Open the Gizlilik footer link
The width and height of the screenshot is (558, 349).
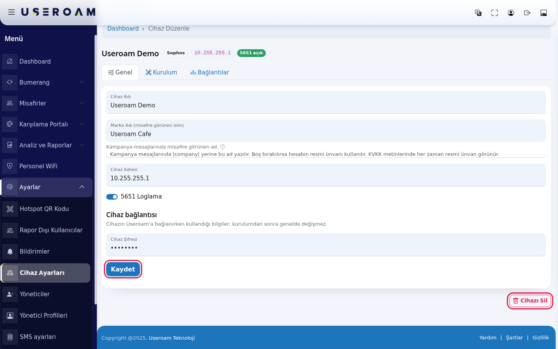tap(541, 338)
